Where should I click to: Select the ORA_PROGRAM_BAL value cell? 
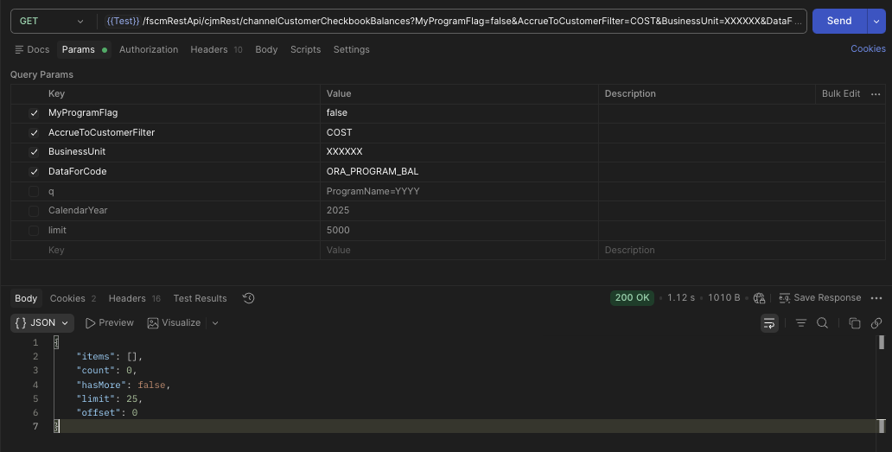tap(459, 172)
